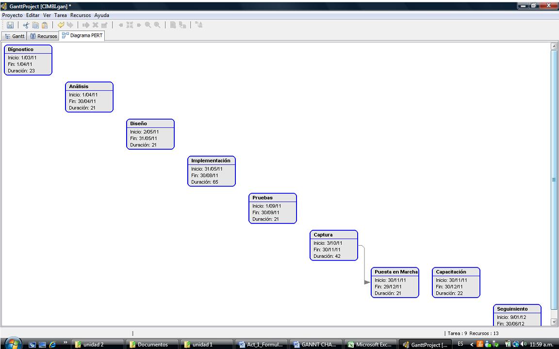Click the scroll down arrow of vertical scrollbar
The image size is (559, 349).
point(555,322)
